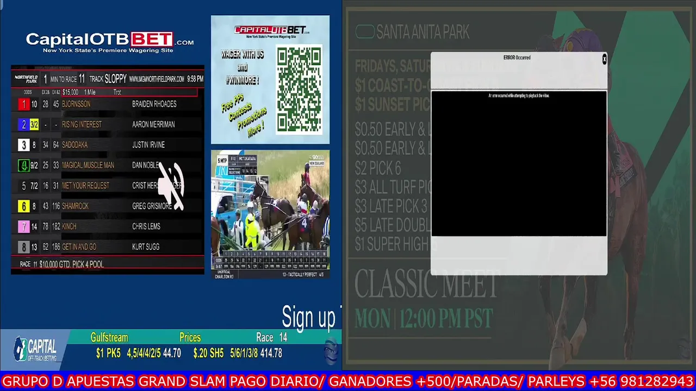Click MON 12:00 PM PST schedule text
Viewport: 696px width, 391px height.
point(424,319)
